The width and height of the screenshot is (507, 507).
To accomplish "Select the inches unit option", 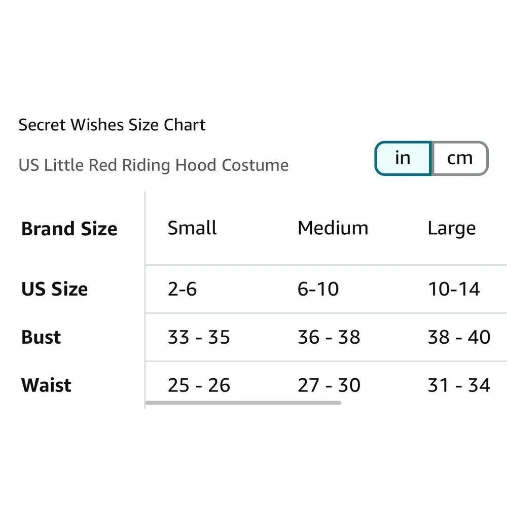I will pos(403,158).
